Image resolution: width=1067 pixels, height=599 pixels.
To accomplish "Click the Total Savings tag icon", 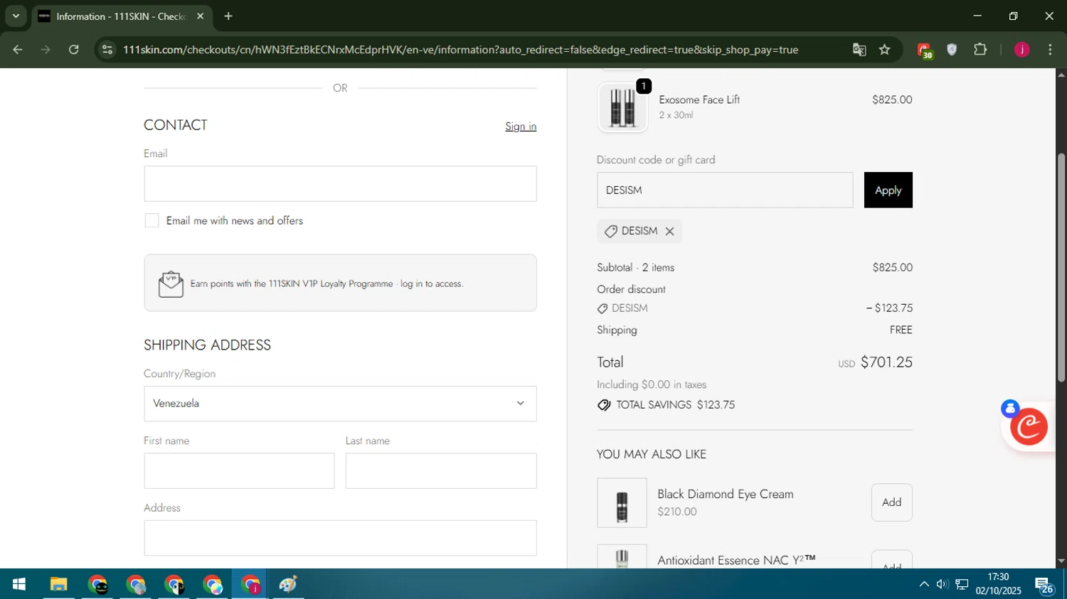I will point(604,405).
